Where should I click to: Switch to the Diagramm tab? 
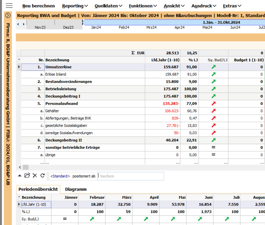76,189
